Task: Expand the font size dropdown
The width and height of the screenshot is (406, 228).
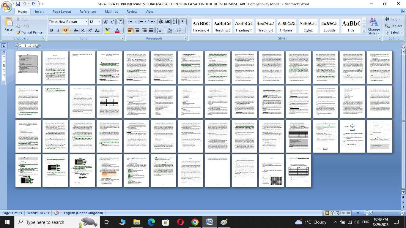Action: tap(99, 22)
